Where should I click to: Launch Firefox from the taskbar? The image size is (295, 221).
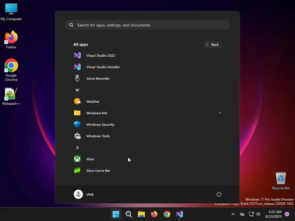point(154,214)
